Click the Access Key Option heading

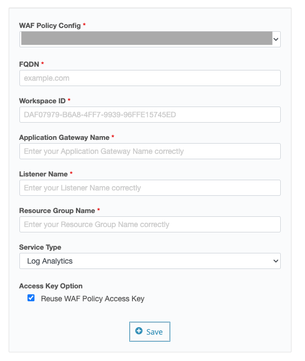(51, 286)
